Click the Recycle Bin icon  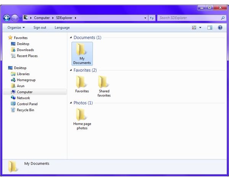pos(13,110)
